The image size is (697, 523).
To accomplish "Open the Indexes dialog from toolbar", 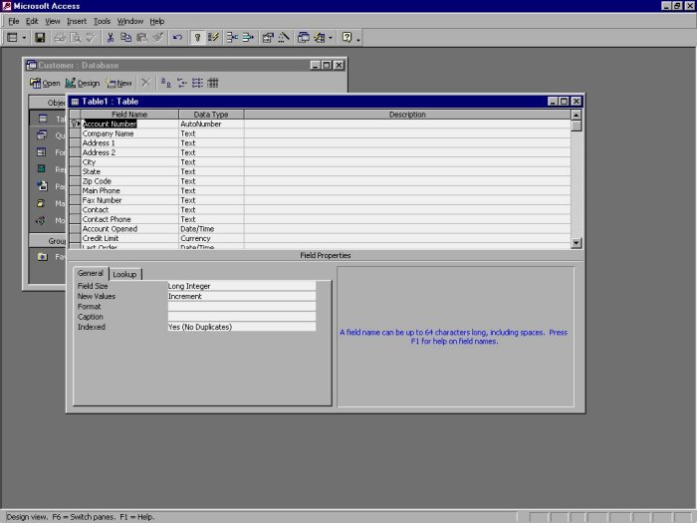I will coord(213,37).
